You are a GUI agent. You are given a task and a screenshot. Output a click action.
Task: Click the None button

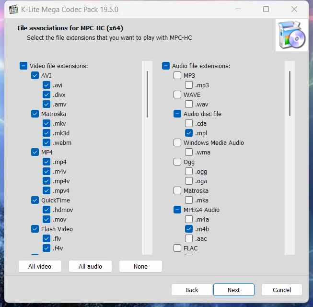pyautogui.click(x=140, y=266)
